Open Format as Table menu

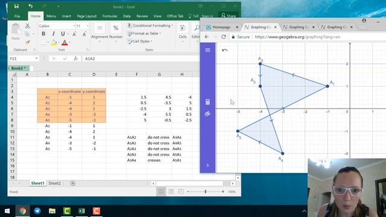tap(144, 34)
